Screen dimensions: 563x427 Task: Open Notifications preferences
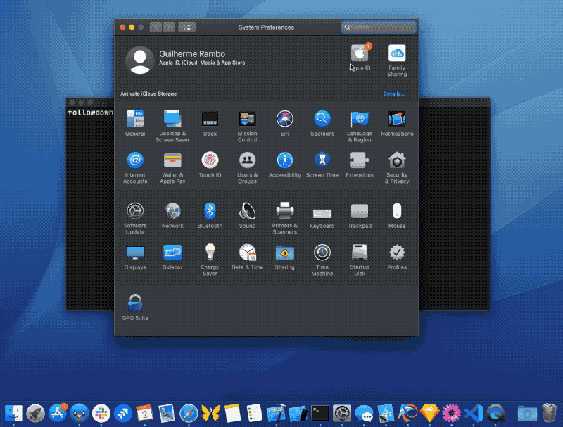coord(397,119)
